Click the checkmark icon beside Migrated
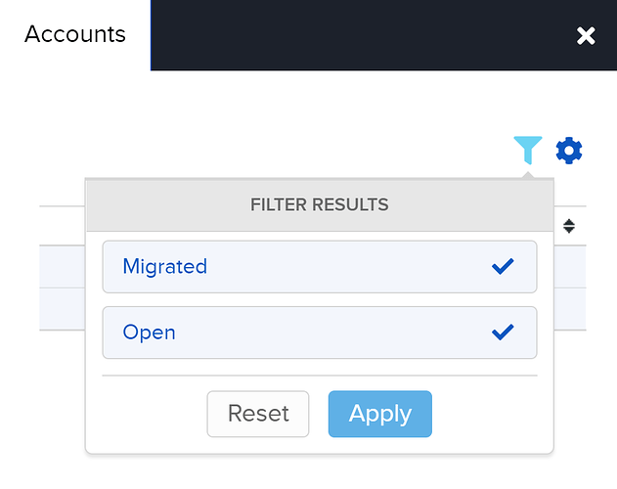This screenshot has width=617, height=489. (x=503, y=267)
